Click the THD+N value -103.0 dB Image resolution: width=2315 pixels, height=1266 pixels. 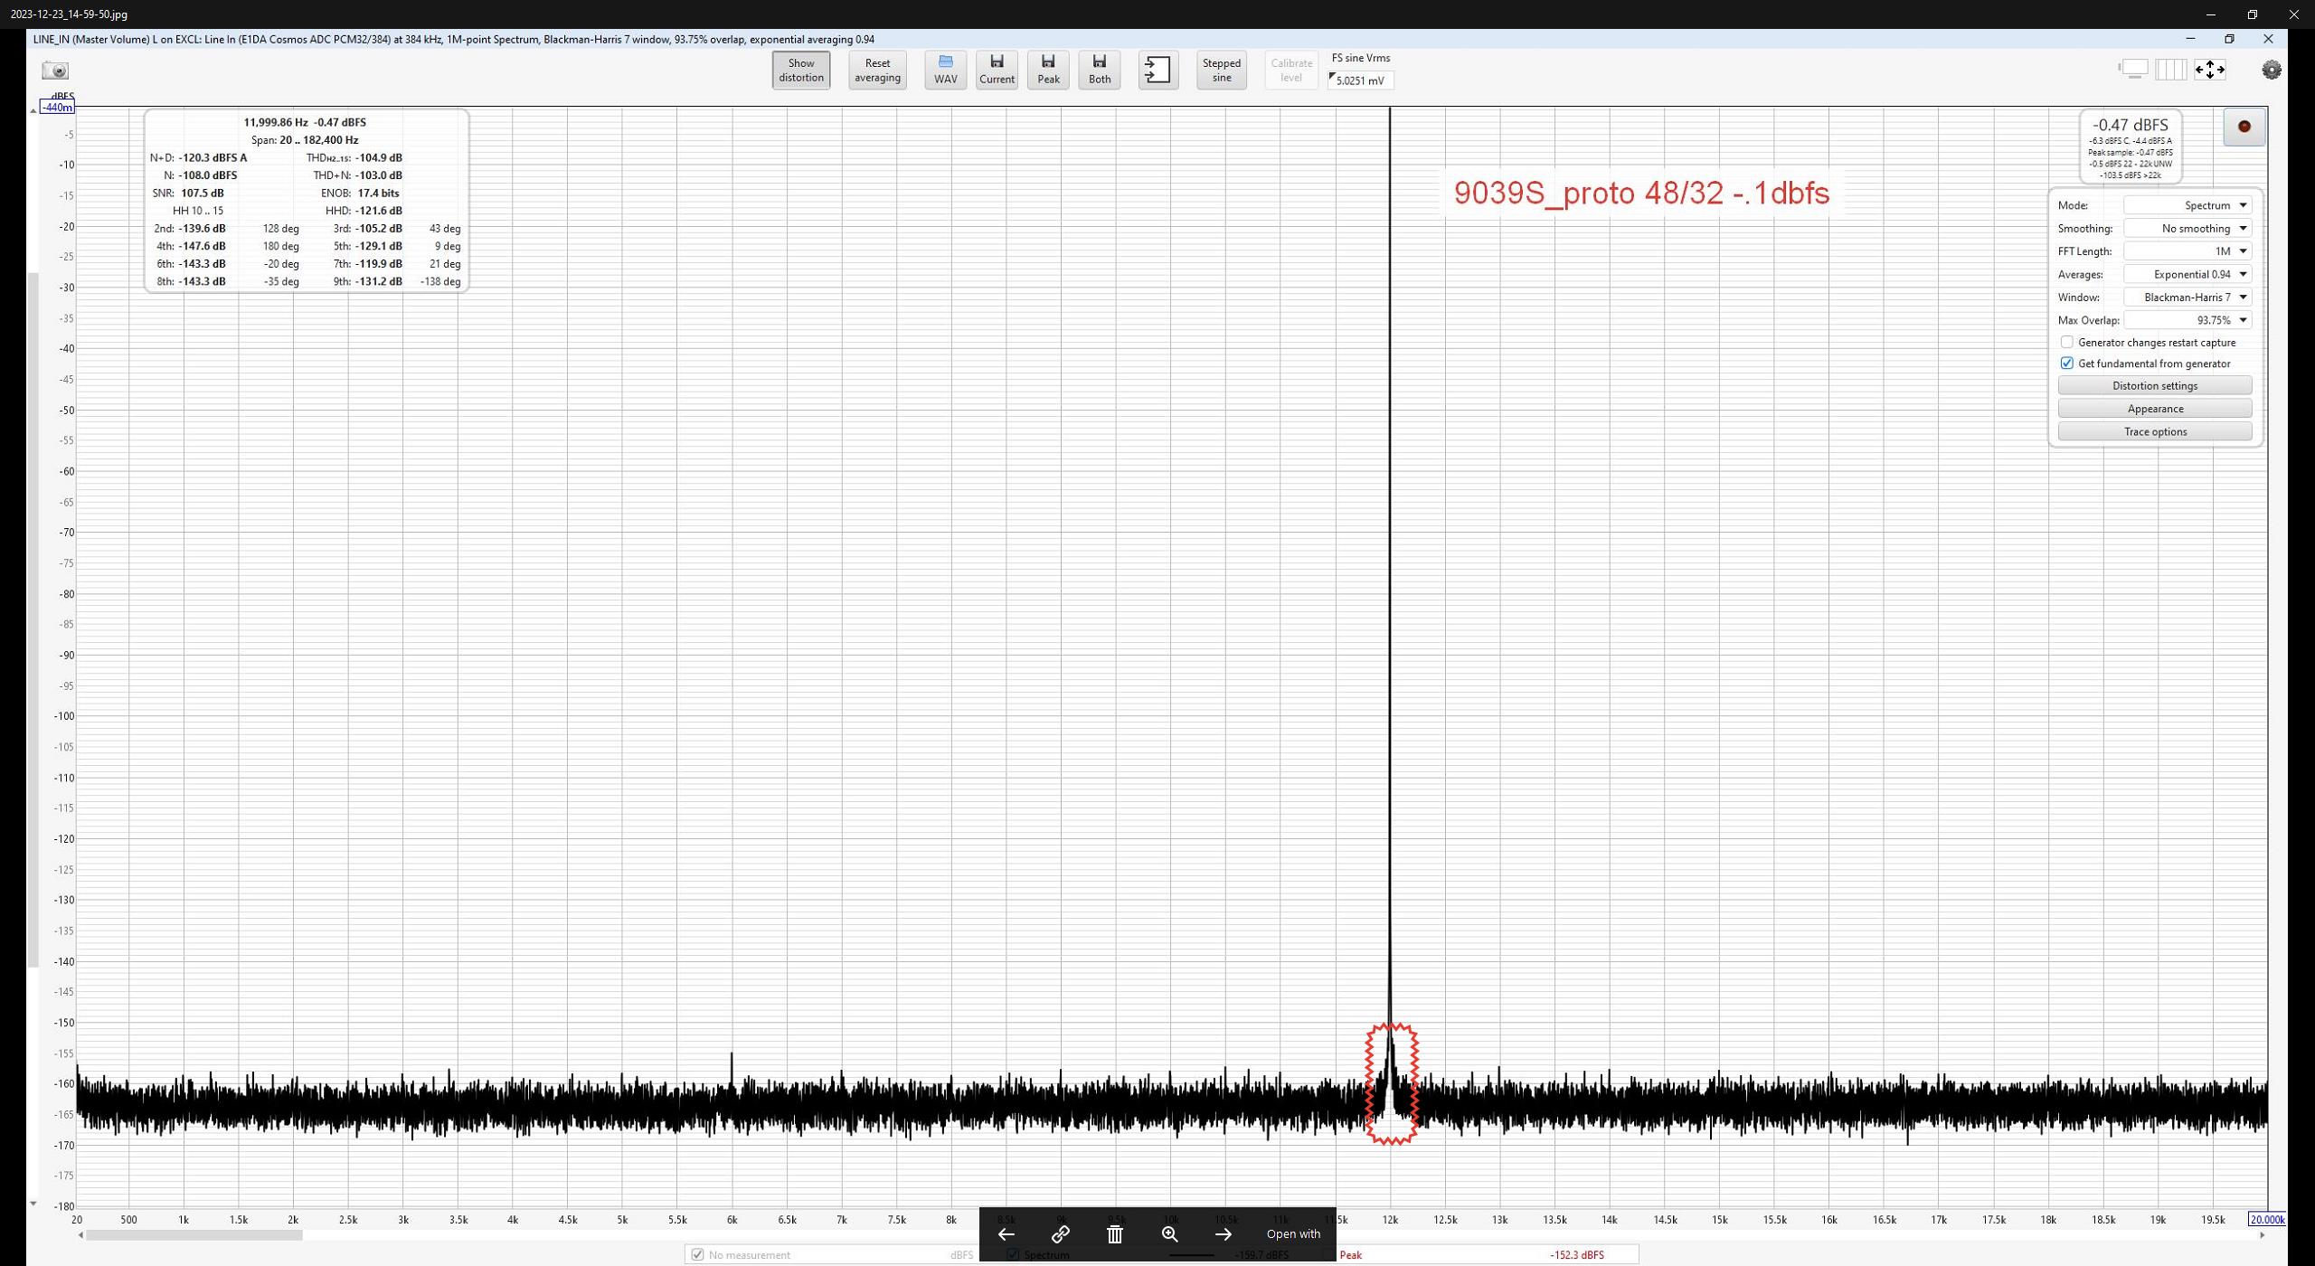378,175
